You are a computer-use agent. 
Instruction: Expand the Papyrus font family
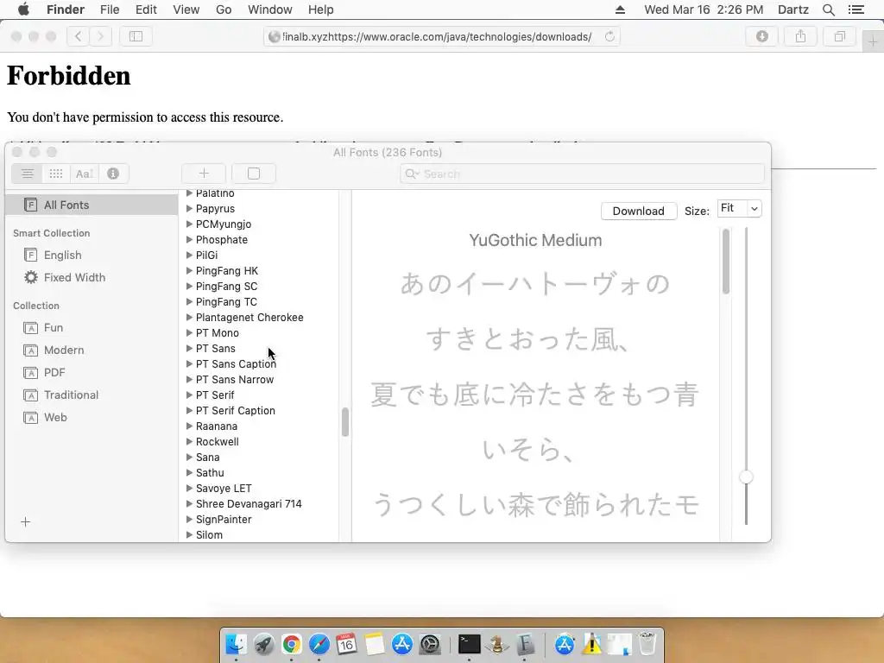click(189, 209)
